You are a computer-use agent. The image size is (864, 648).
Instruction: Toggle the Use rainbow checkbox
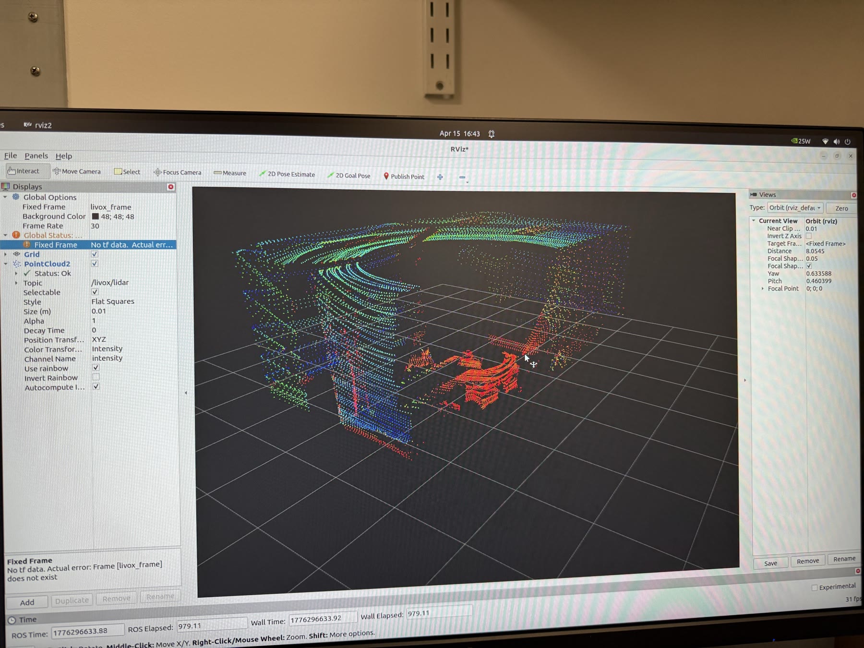(96, 367)
